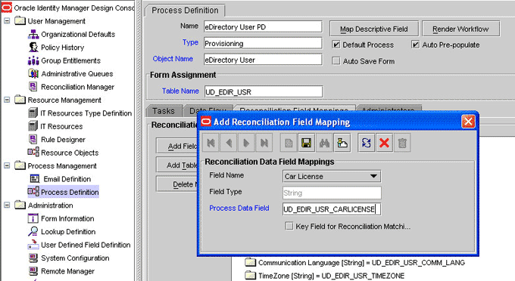Image resolution: width=515 pixels, height=281 pixels.
Task: Click the Table Name input field
Action: (264, 91)
